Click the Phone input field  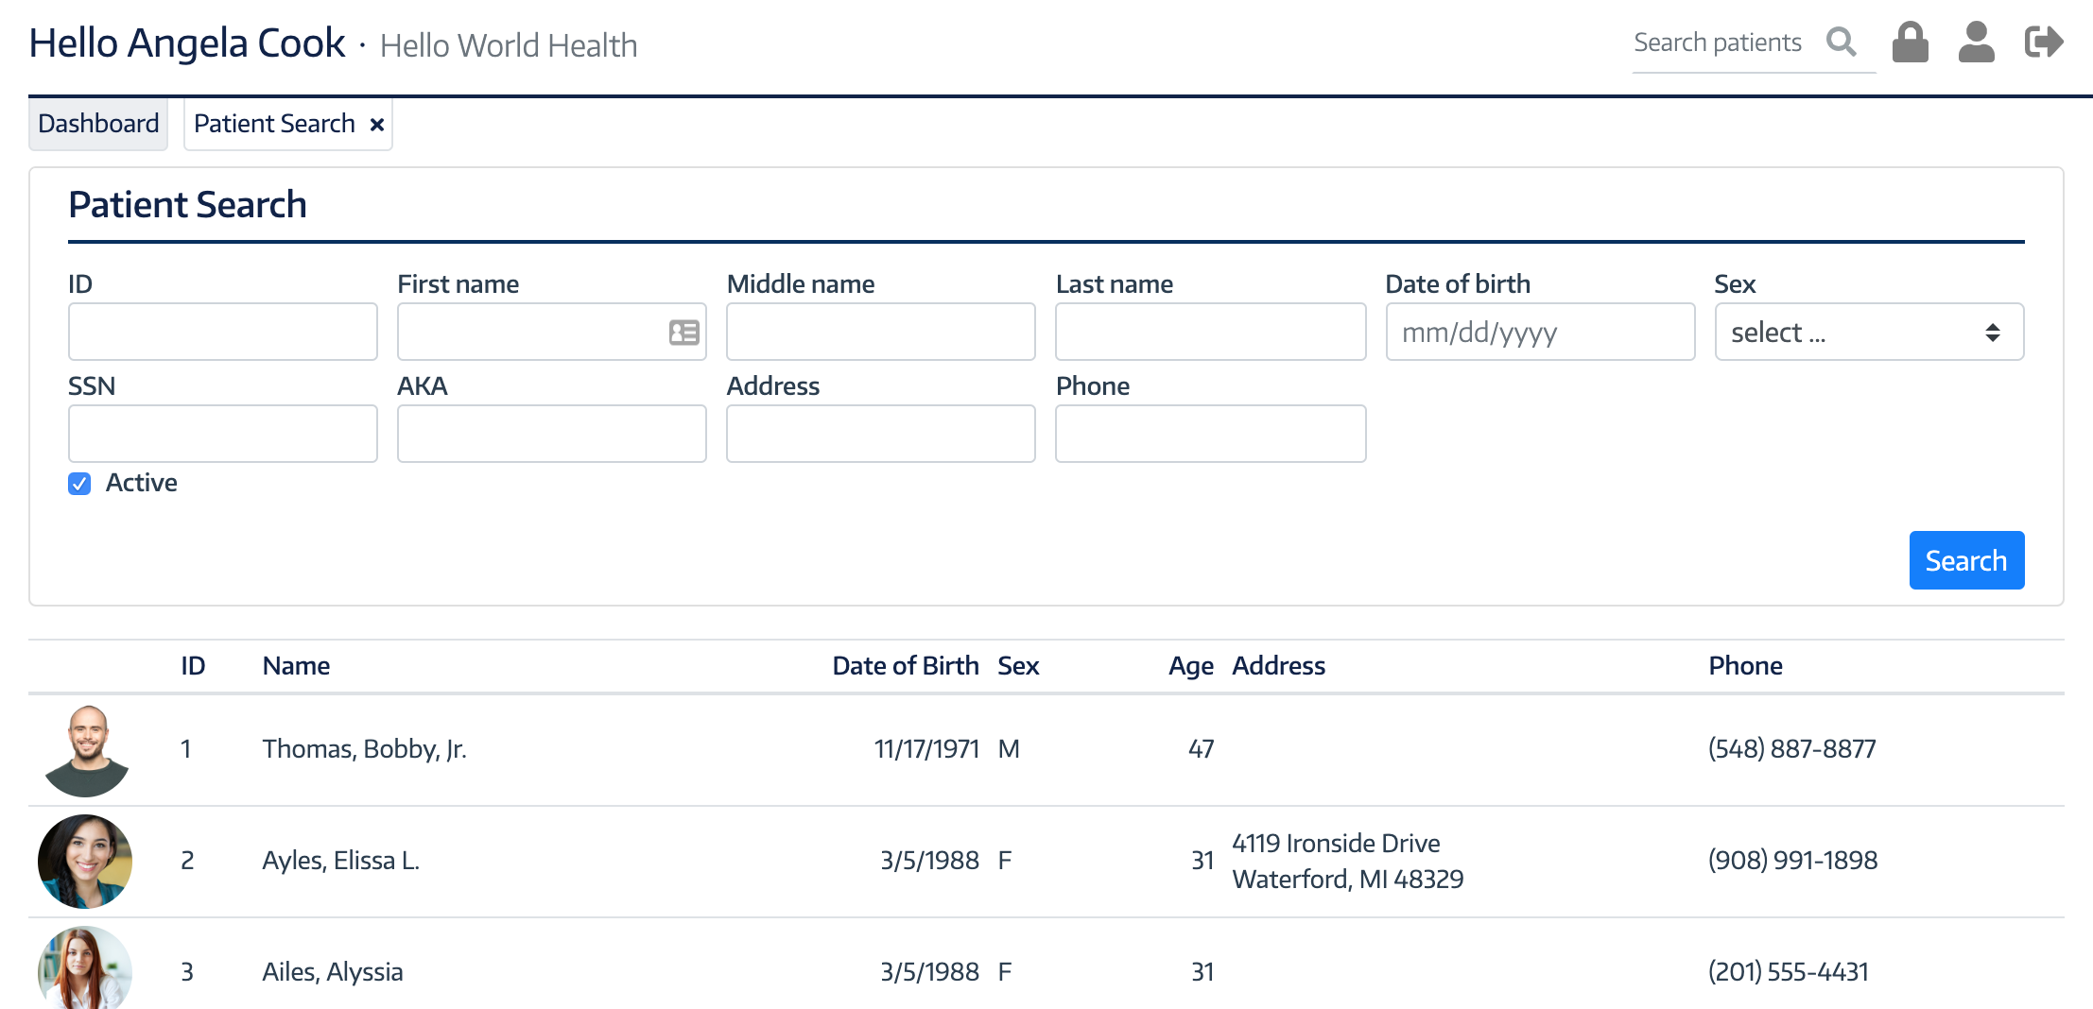pyautogui.click(x=1210, y=434)
